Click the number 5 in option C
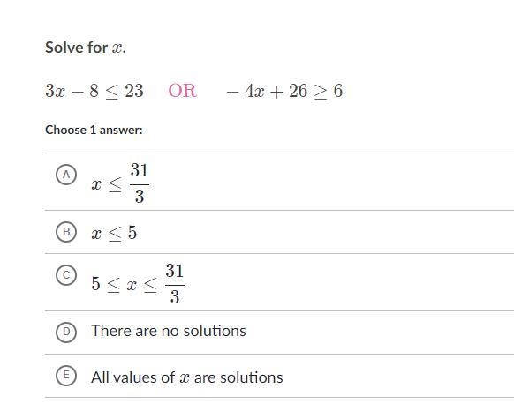 click(95, 284)
